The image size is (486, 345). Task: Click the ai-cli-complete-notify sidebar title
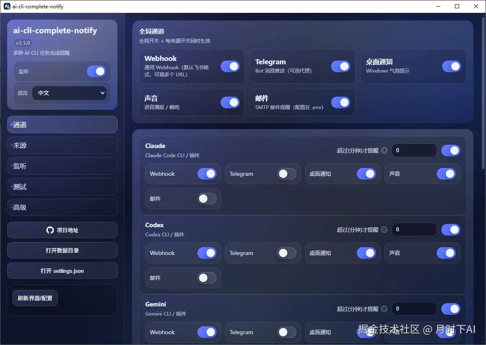click(55, 30)
